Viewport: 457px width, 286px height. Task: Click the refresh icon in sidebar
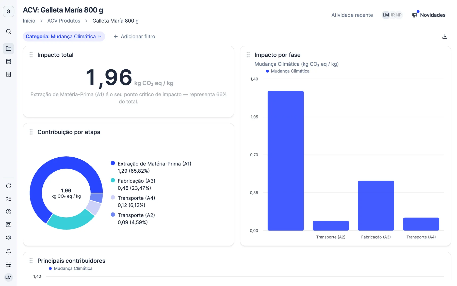8,186
